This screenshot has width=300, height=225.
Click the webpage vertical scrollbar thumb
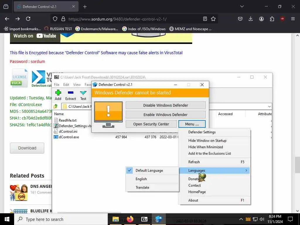[x=297, y=165]
